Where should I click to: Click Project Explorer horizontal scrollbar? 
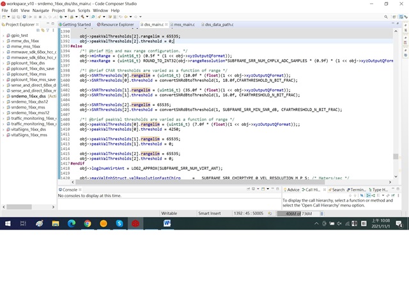coord(19,207)
